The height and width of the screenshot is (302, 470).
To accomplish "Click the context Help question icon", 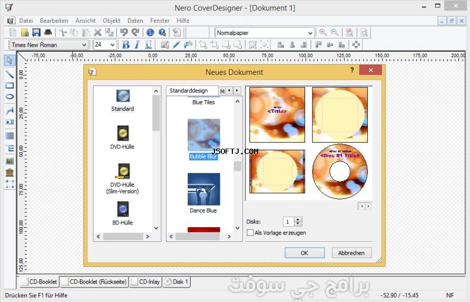I will [x=162, y=32].
